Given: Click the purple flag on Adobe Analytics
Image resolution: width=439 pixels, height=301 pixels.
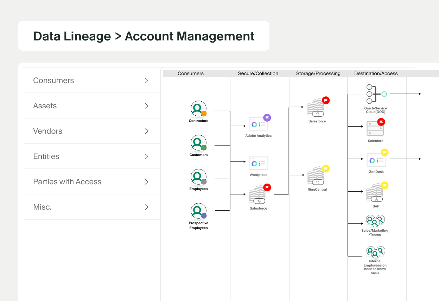Looking at the screenshot, I should tap(267, 118).
